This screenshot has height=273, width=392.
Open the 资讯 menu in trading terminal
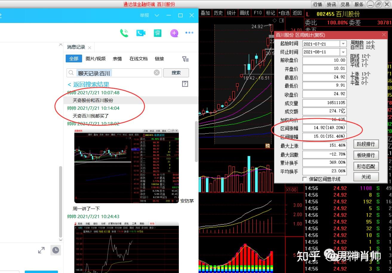pos(331,4)
